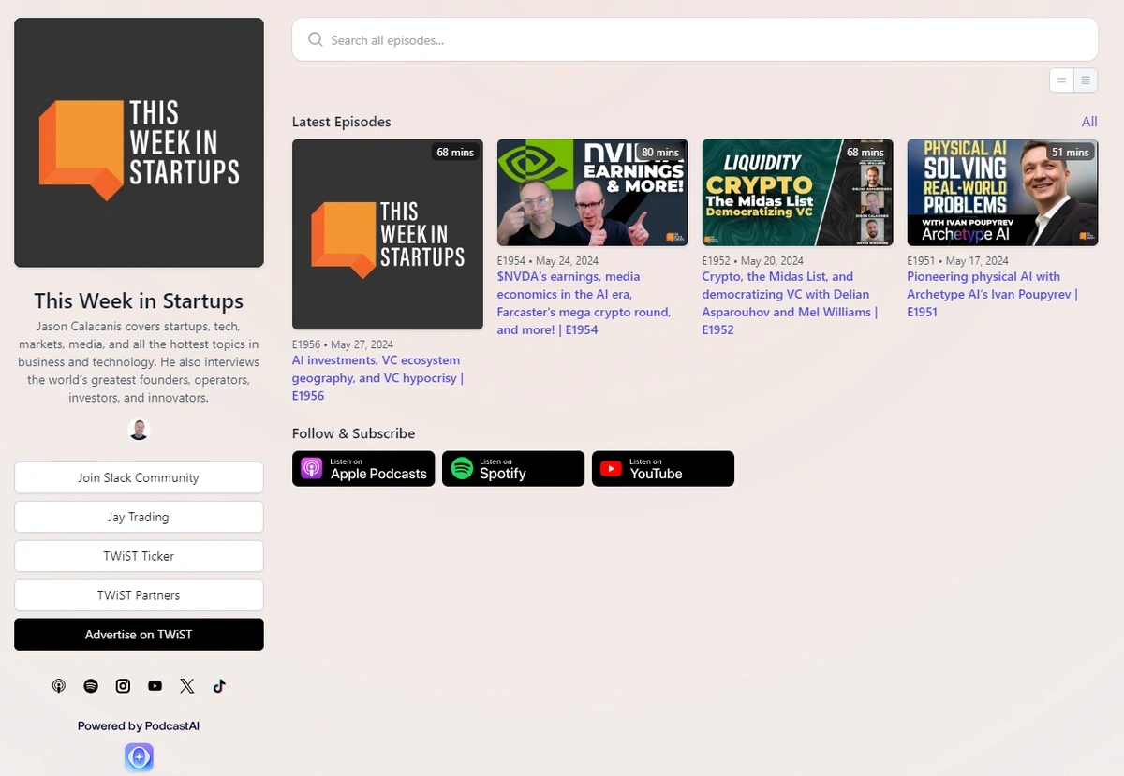Listen on Spotify badge
The width and height of the screenshot is (1124, 776).
click(x=513, y=469)
